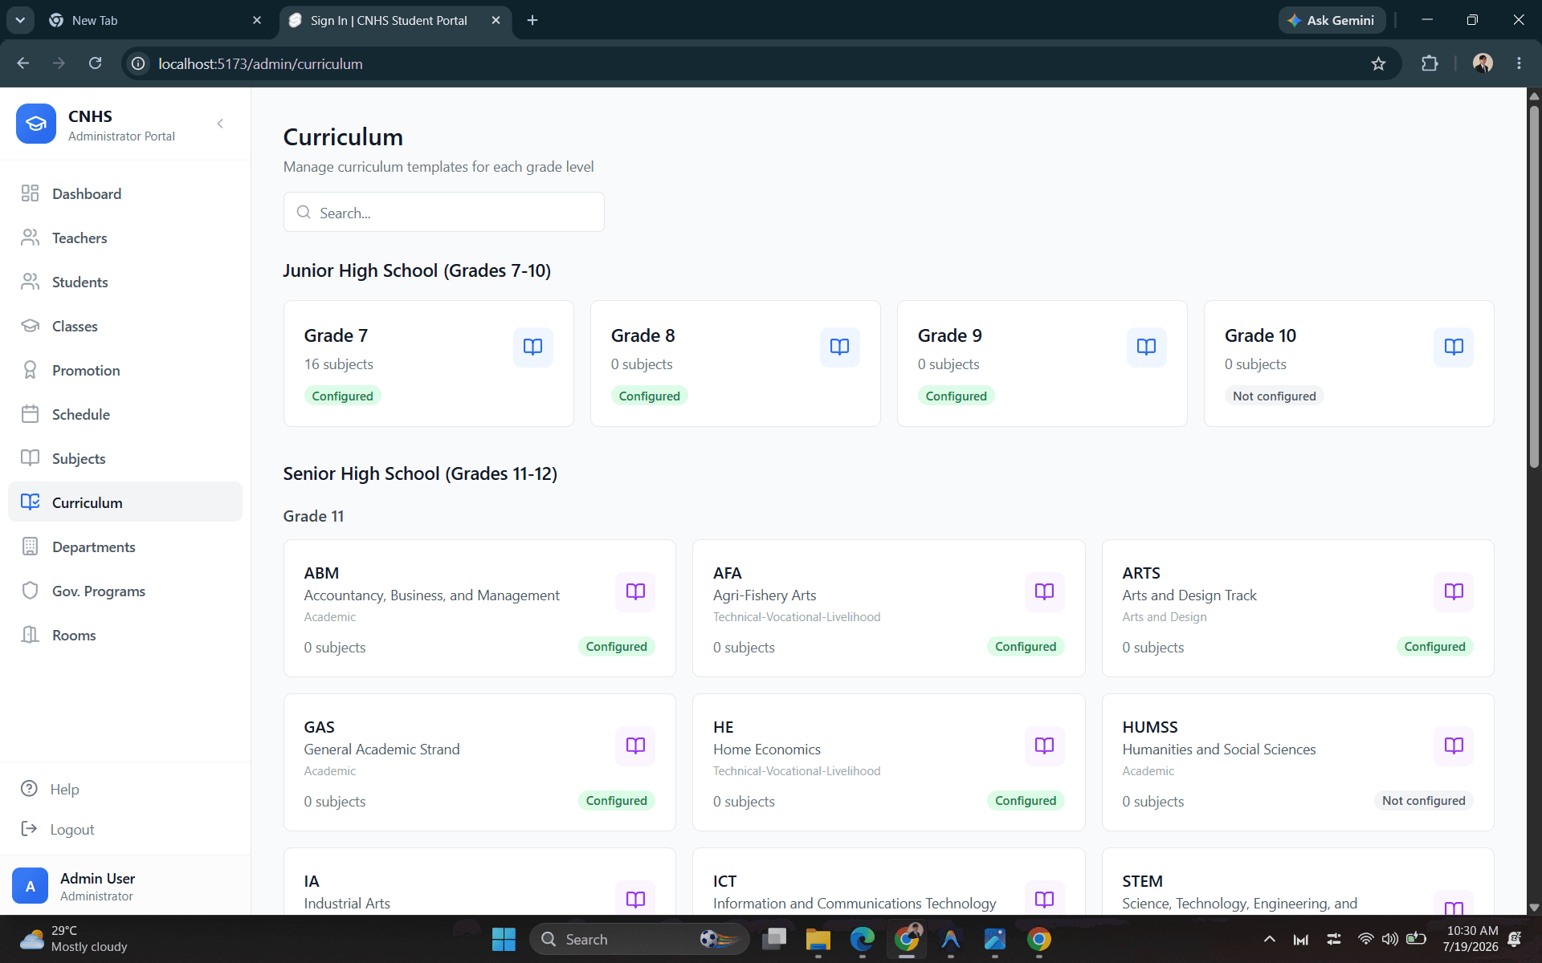This screenshot has width=1542, height=963.
Task: Open File Explorer from the taskbar
Action: [818, 939]
